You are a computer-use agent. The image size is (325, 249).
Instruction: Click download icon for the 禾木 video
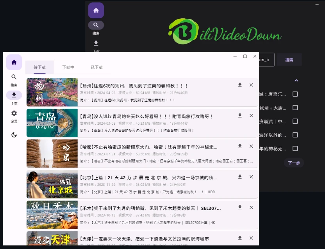[240, 208]
